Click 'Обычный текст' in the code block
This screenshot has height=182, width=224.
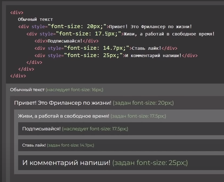pos(35,19)
